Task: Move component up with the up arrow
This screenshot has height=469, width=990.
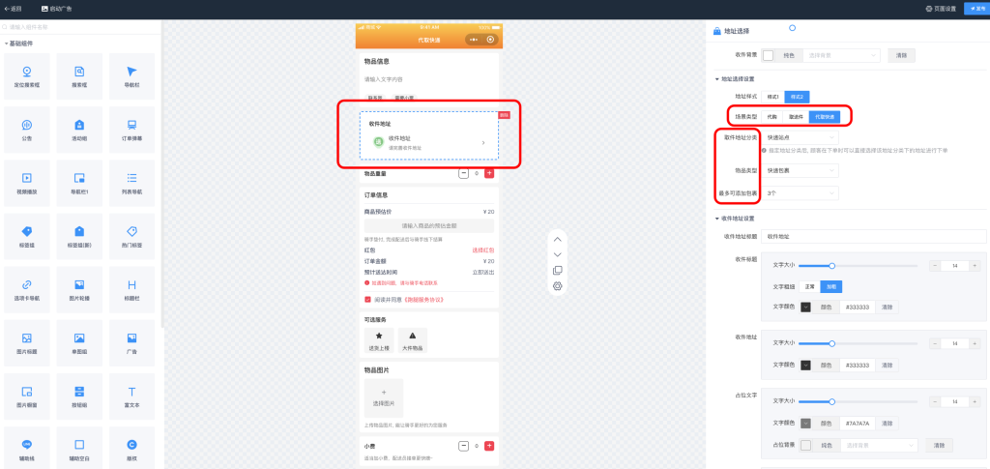Action: tap(557, 239)
